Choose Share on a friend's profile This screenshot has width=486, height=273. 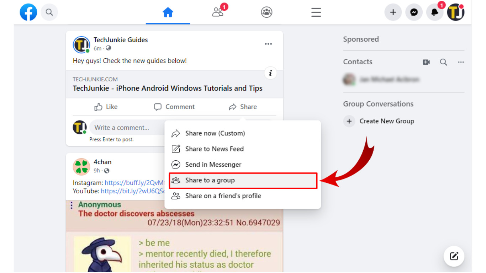[x=243, y=196]
